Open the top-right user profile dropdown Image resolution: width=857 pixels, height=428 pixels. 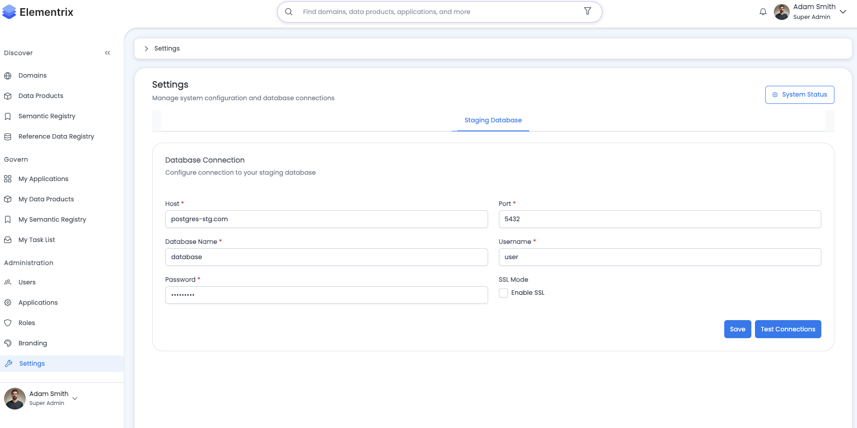click(x=843, y=12)
